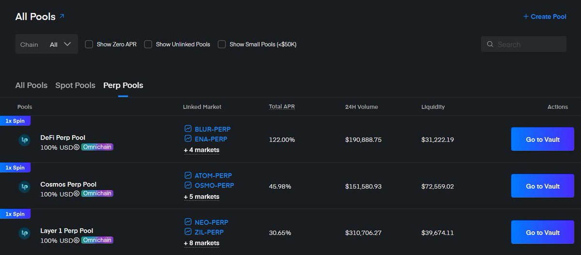Viewport: 581px width, 255px height.
Task: Click the $310,706.27 volume value
Action: tap(364, 233)
